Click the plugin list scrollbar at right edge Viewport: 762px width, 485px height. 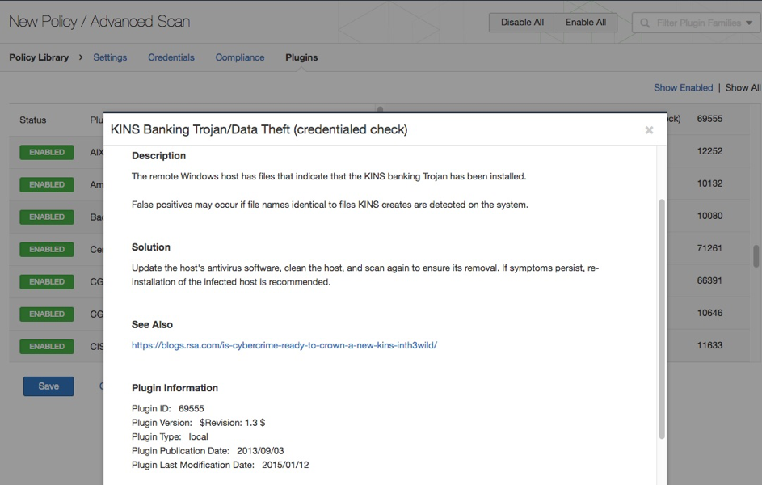[x=756, y=256]
